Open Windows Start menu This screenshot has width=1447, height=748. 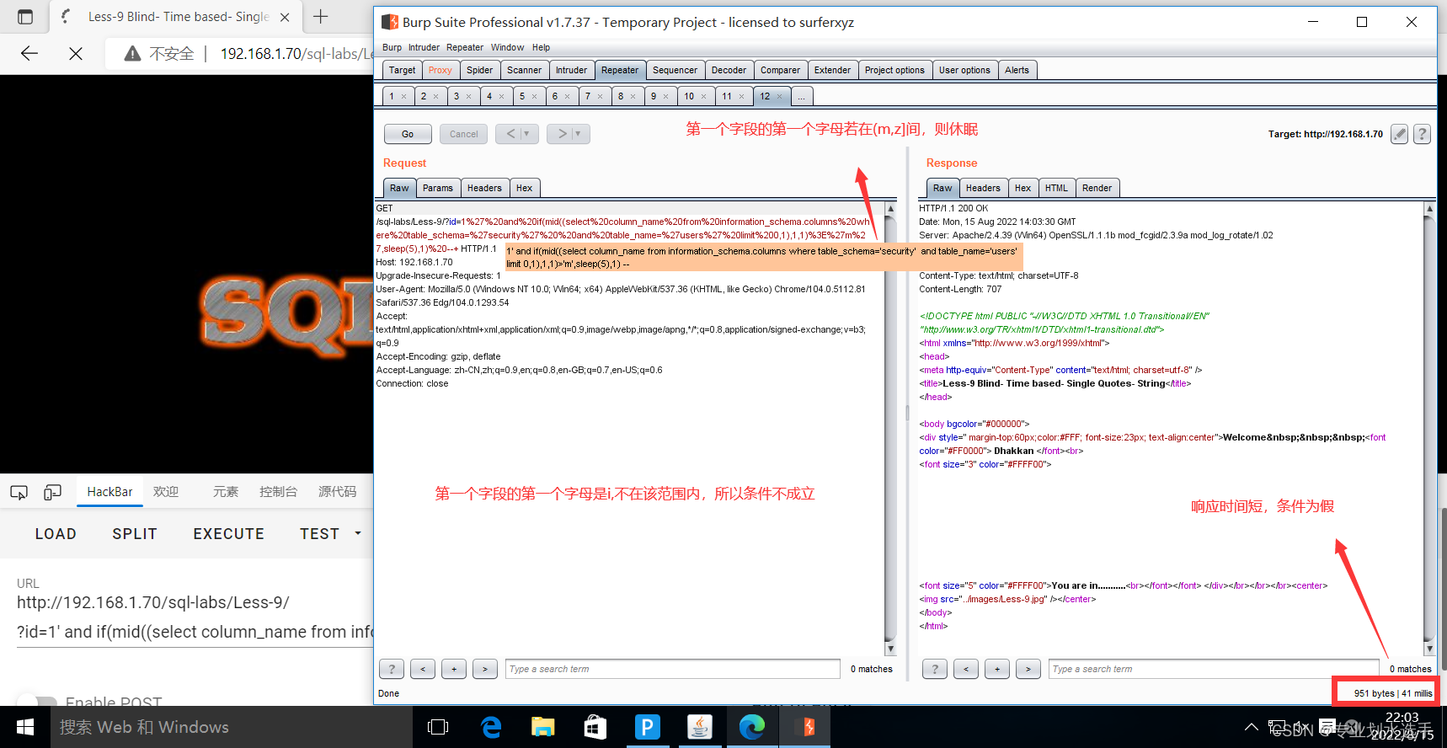click(x=25, y=727)
